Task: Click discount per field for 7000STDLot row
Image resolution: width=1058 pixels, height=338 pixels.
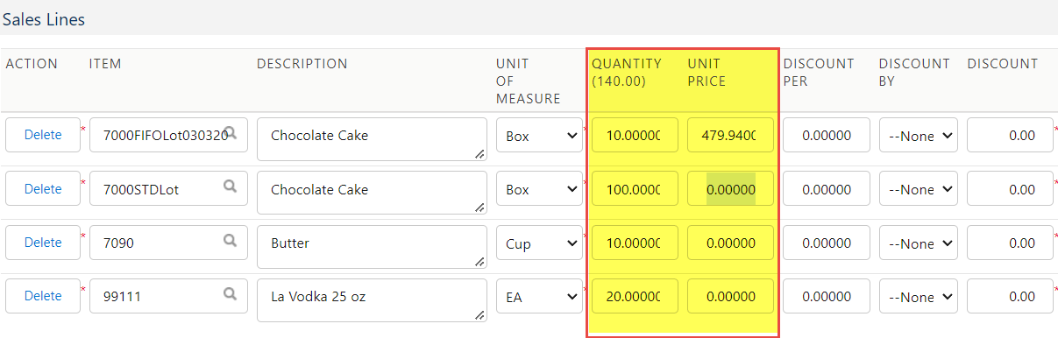Action: point(826,189)
